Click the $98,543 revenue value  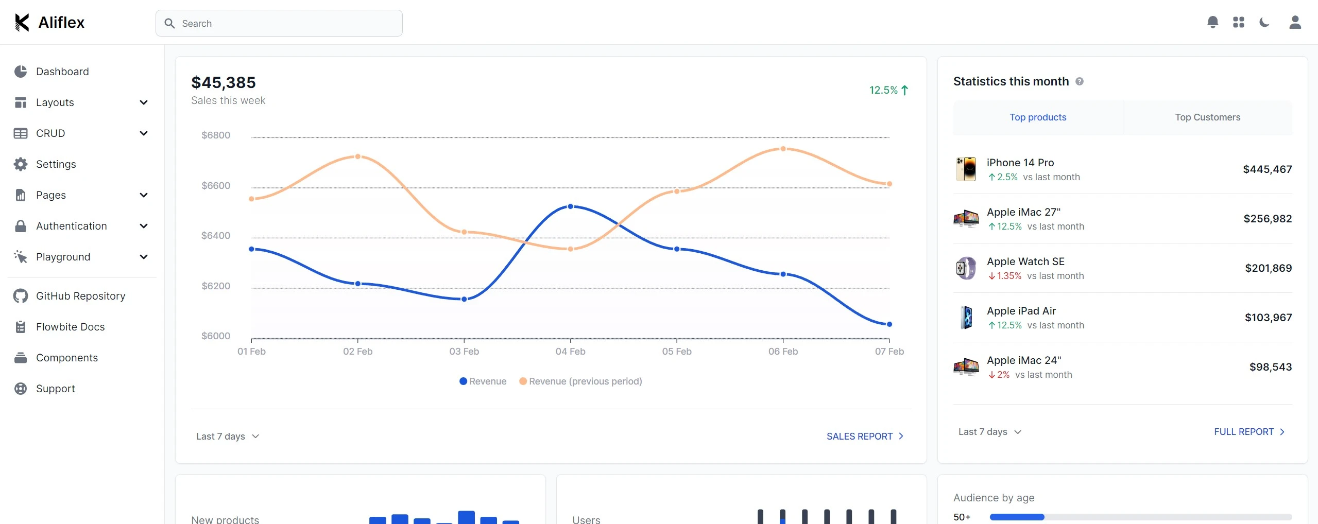pos(1271,367)
